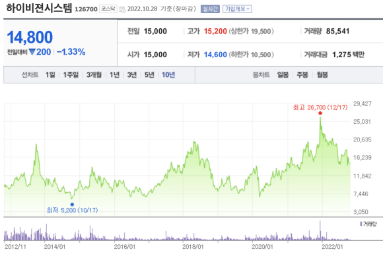
Task: Click the 7,446 y-axis label
Action: point(361,194)
